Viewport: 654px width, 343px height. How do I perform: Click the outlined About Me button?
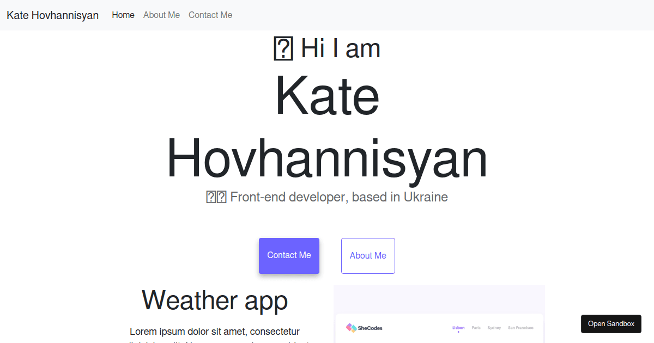(368, 255)
